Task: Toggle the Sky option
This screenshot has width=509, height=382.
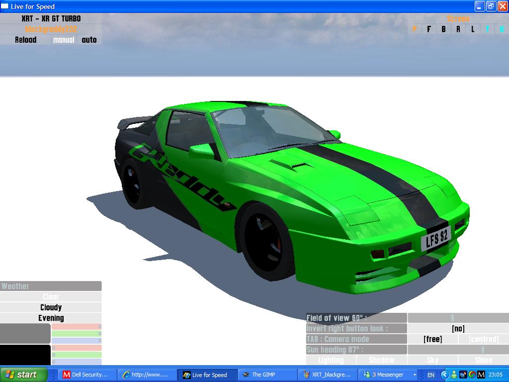Action: 433,360
